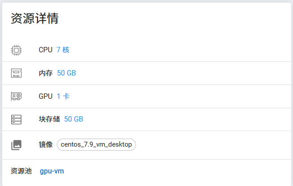Click the CPU text label
This screenshot has height=186, width=293.
pos(46,50)
